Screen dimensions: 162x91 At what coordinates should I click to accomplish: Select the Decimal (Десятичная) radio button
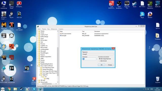[x=99, y=61]
